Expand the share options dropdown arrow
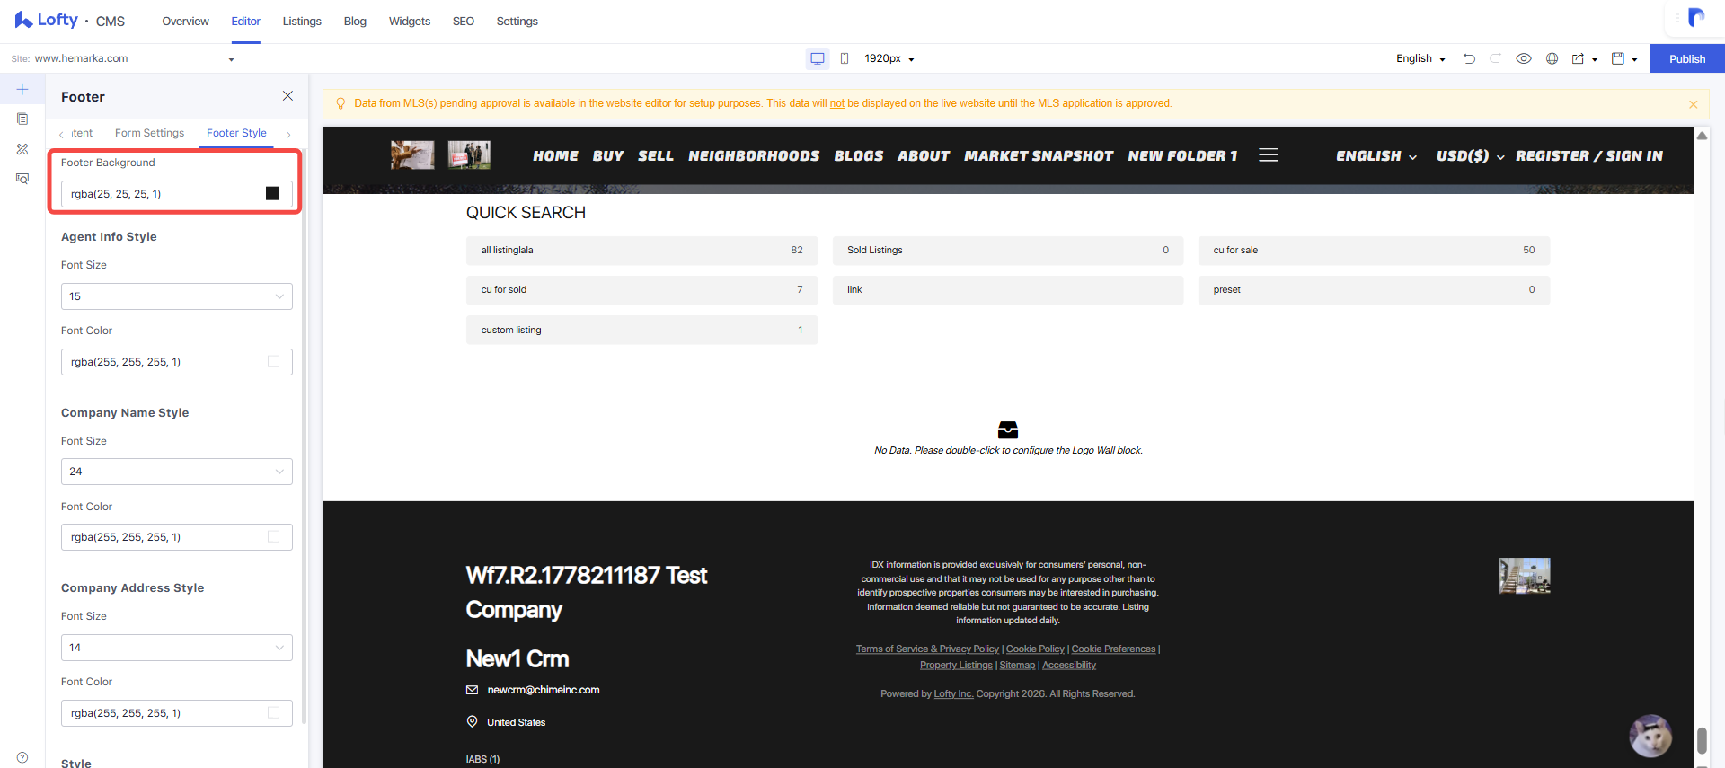Image resolution: width=1725 pixels, height=768 pixels. coord(1595,59)
